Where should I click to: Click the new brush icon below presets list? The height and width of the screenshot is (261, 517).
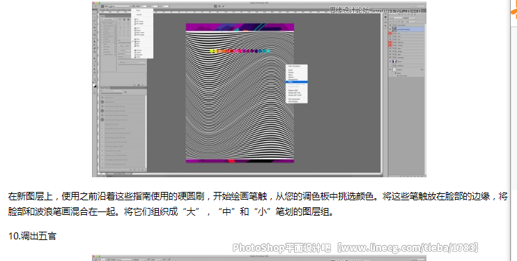point(138,170)
